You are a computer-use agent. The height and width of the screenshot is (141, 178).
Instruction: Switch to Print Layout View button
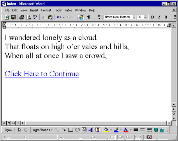click(13, 123)
